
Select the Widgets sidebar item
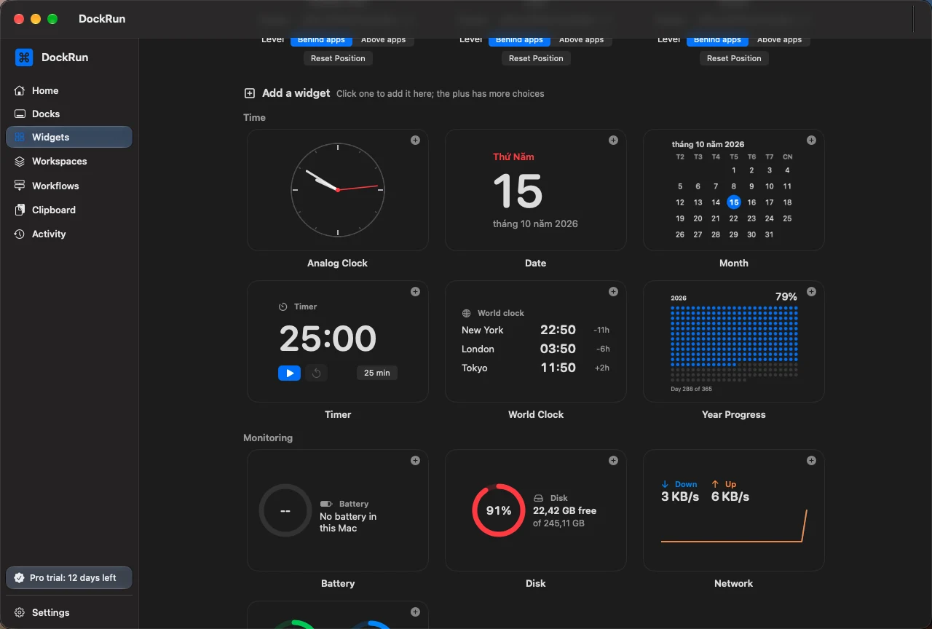(69, 137)
